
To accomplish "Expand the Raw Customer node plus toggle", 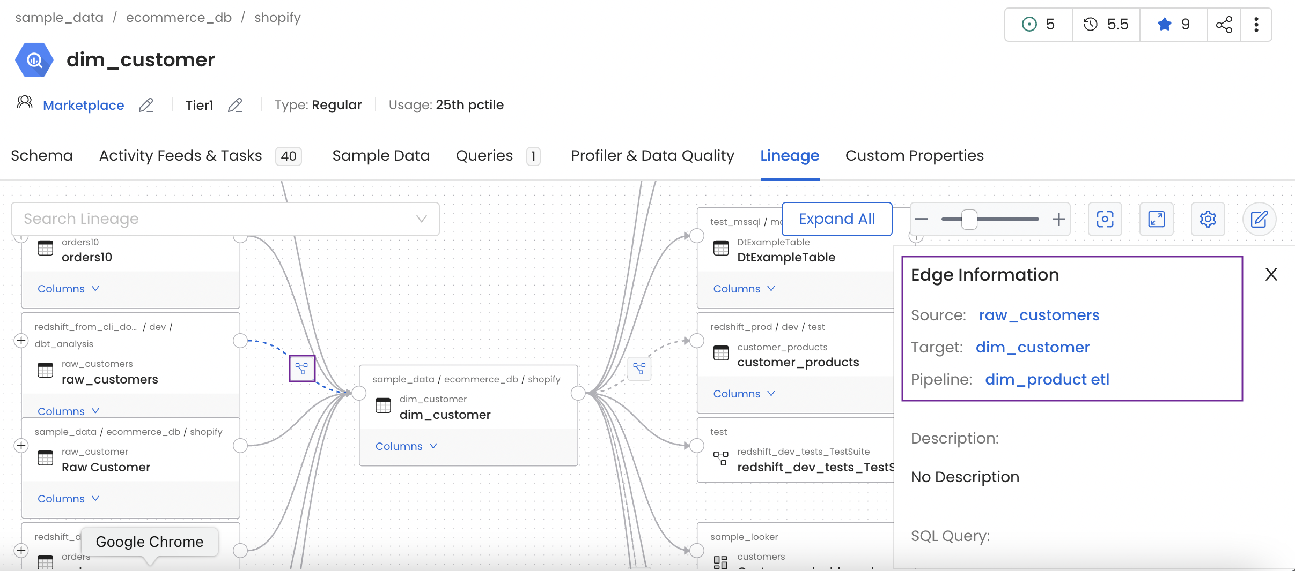I will [x=21, y=445].
